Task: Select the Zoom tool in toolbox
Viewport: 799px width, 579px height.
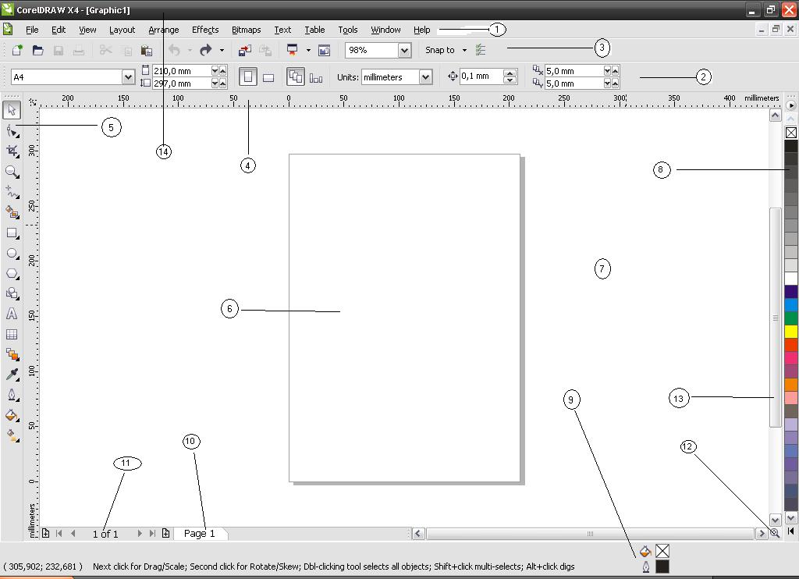Action: [x=12, y=172]
